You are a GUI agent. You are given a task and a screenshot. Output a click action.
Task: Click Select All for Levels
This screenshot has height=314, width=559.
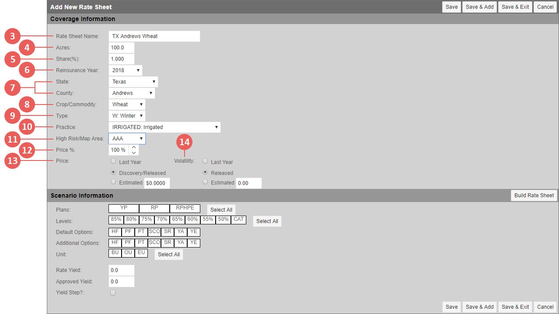tap(267, 221)
